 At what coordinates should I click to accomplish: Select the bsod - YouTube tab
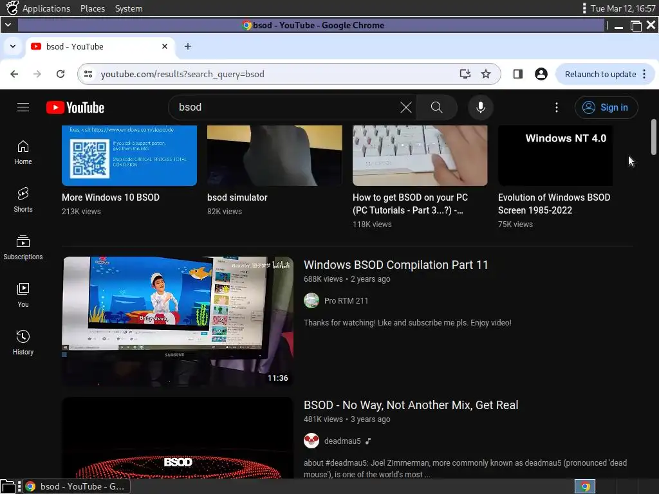click(100, 46)
